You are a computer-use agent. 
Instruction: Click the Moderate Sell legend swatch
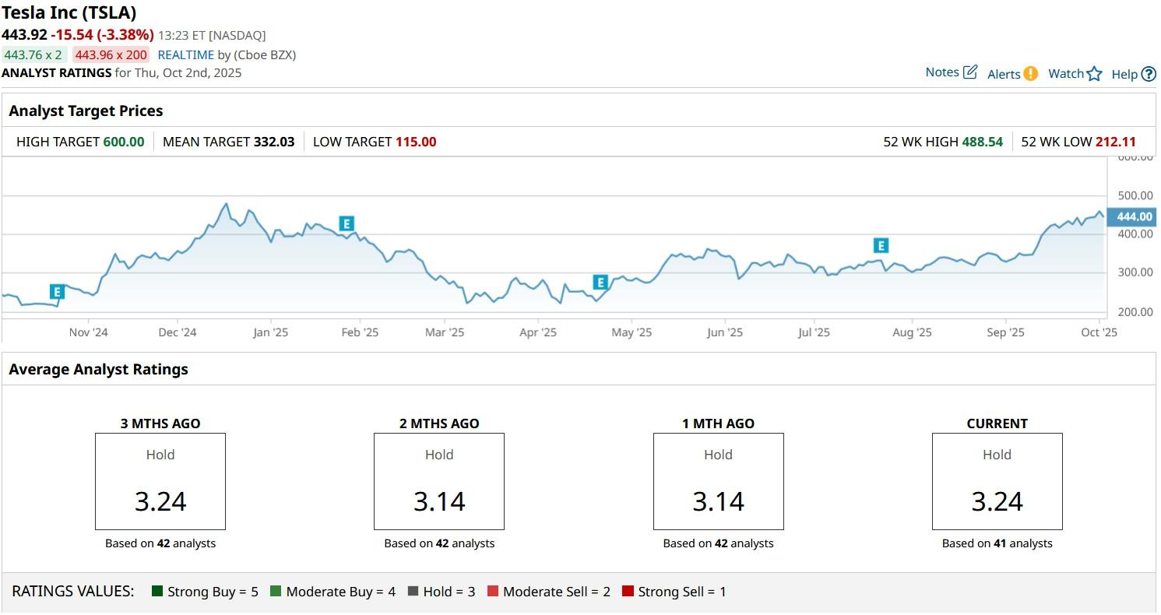pos(493,592)
